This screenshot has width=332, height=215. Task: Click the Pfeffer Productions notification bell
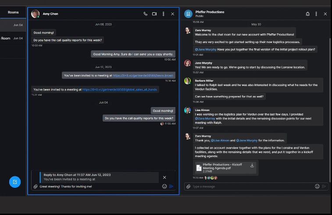tap(307, 14)
